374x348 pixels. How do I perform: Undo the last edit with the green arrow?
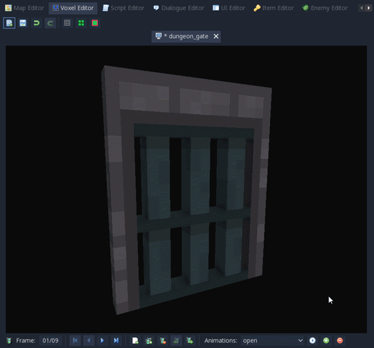[x=37, y=23]
